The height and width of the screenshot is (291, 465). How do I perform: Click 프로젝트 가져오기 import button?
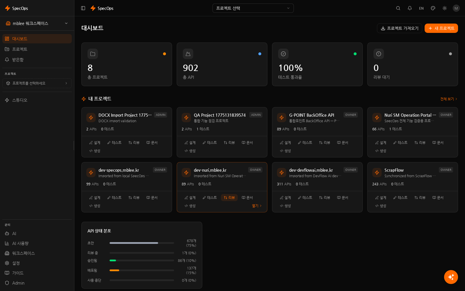tap(400, 28)
